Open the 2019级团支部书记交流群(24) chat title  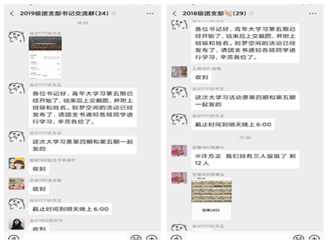coord(64,13)
